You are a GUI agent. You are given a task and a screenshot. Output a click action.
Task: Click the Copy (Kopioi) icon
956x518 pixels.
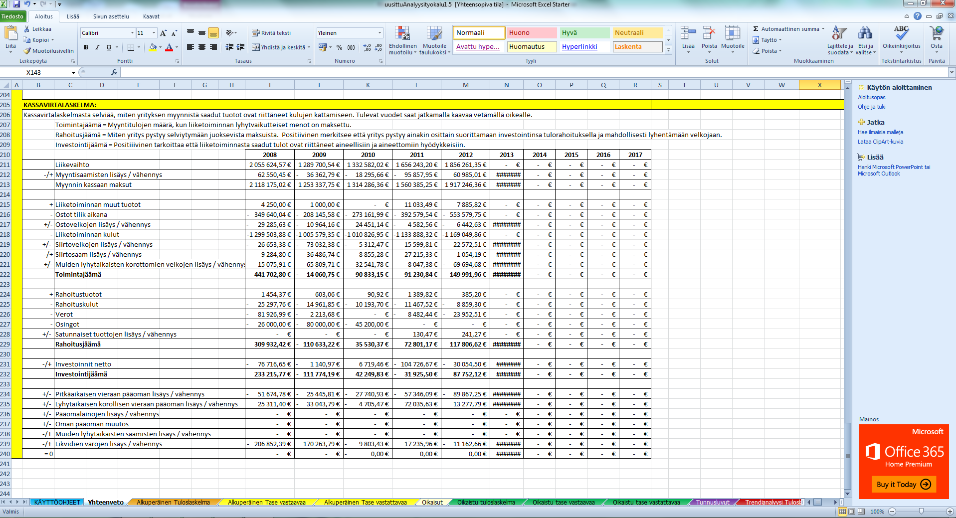[27, 40]
